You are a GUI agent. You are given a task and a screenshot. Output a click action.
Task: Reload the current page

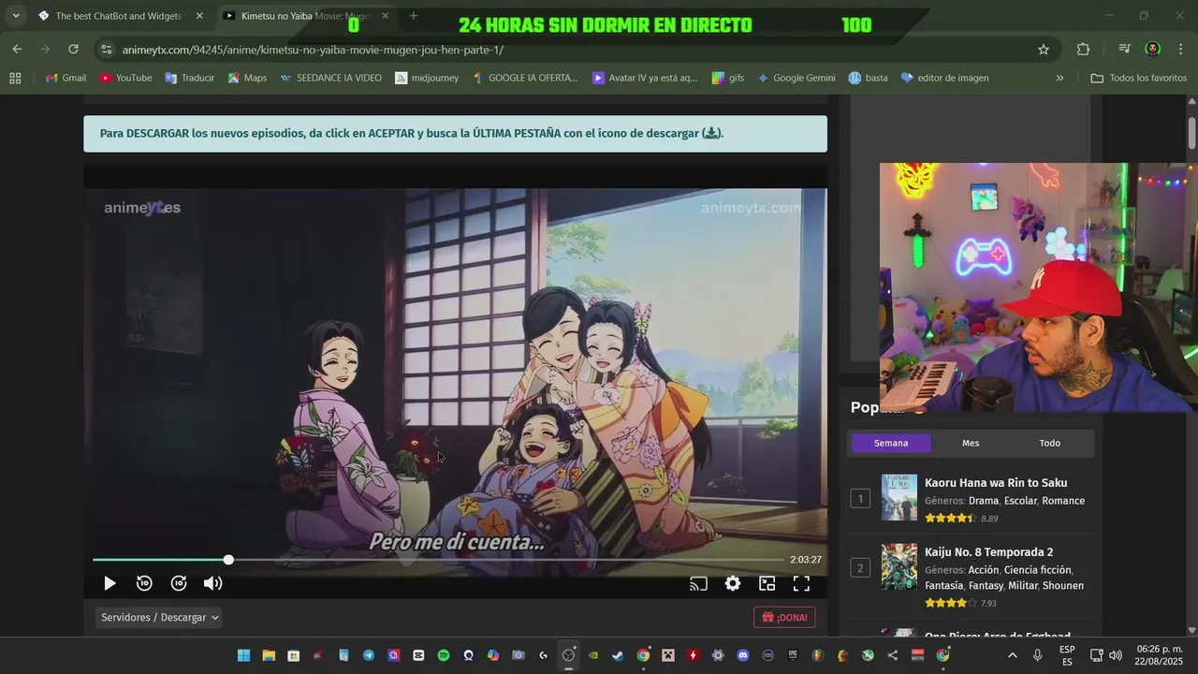73,50
